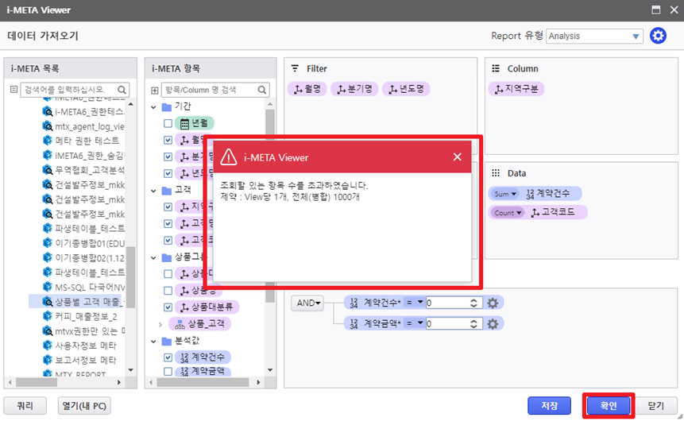Check the 년월 item checkbox
This screenshot has width=684, height=421.
click(168, 123)
